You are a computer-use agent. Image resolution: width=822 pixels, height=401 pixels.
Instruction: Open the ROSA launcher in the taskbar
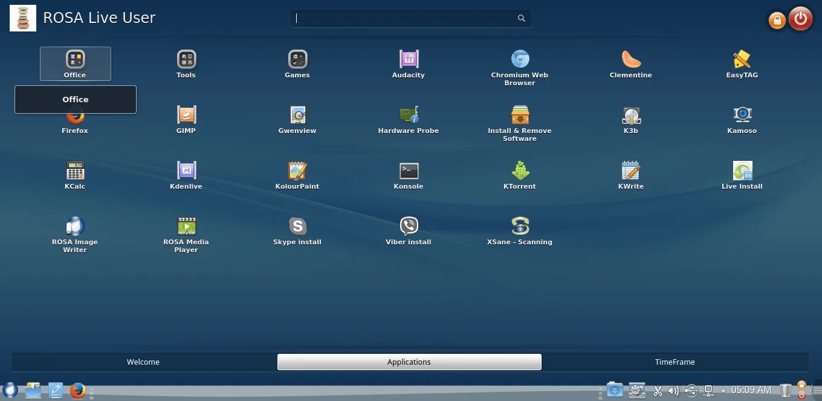10,390
